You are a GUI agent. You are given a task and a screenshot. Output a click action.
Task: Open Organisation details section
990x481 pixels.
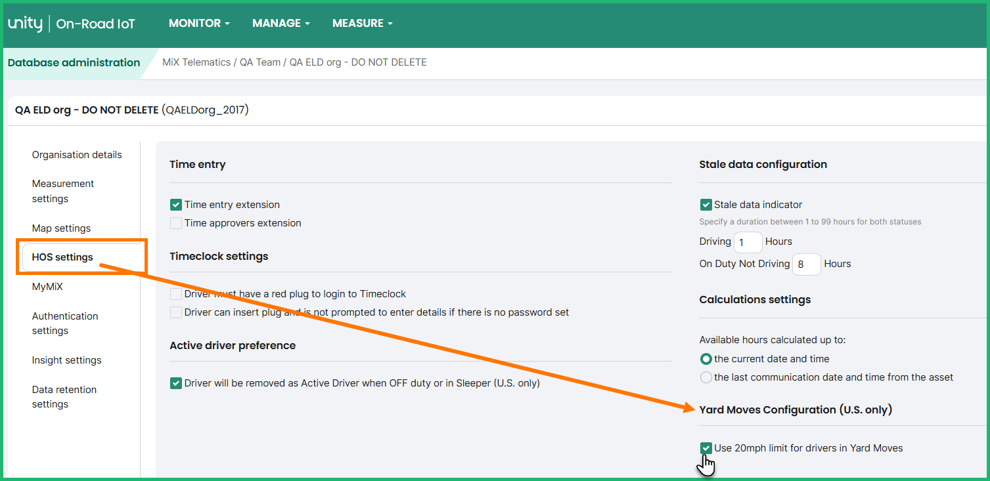(x=77, y=155)
